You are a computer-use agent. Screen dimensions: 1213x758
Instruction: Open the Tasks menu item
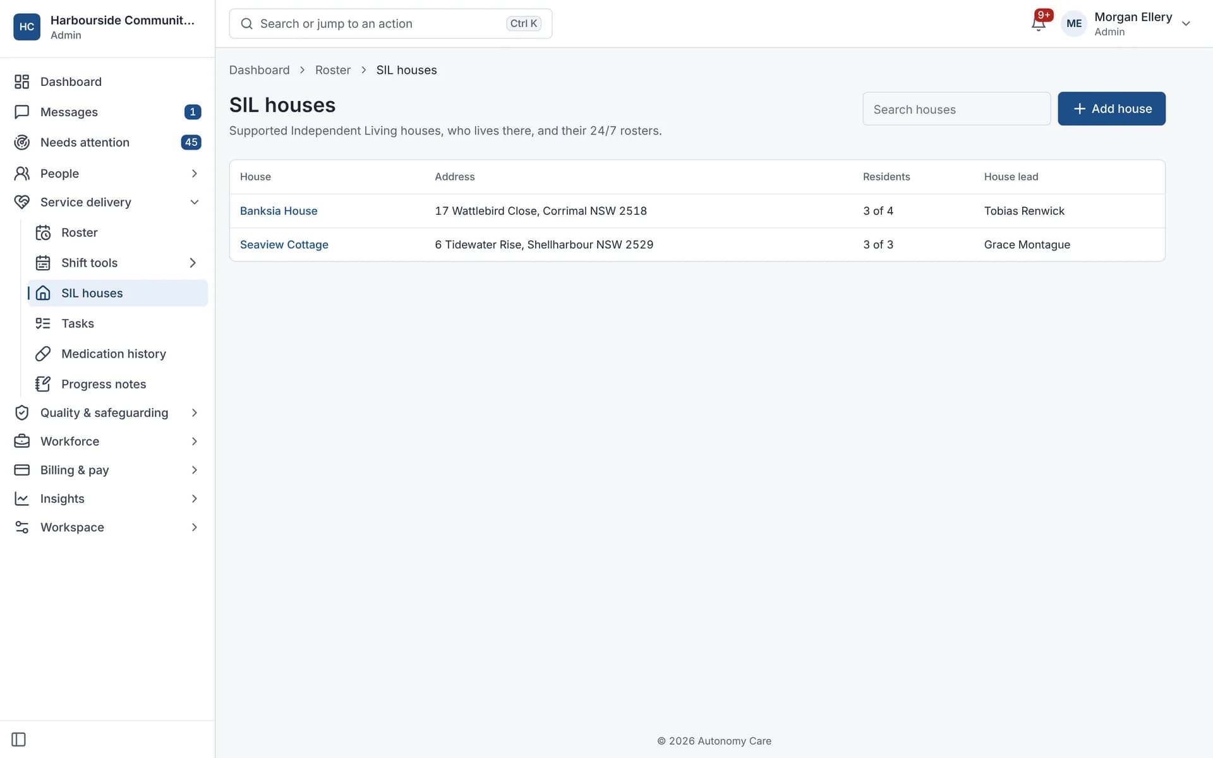(x=118, y=323)
